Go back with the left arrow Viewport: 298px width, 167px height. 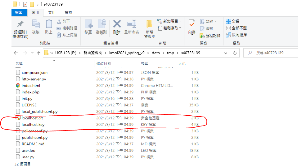click(x=16, y=53)
